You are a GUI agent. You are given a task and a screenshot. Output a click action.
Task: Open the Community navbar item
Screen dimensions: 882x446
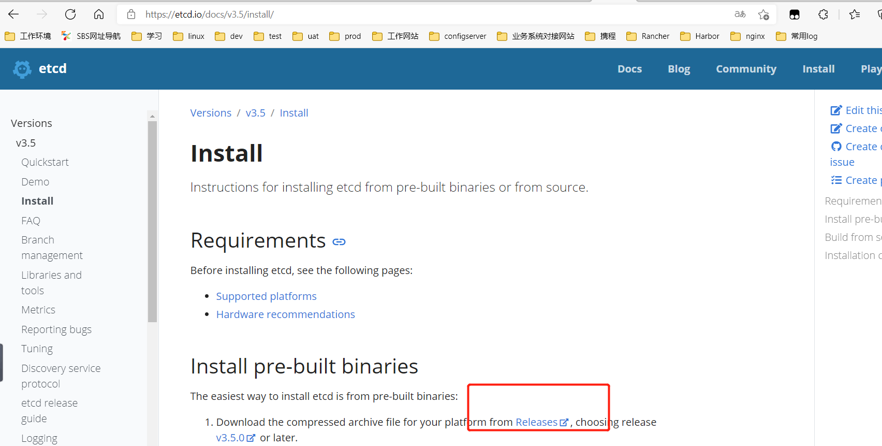point(746,69)
